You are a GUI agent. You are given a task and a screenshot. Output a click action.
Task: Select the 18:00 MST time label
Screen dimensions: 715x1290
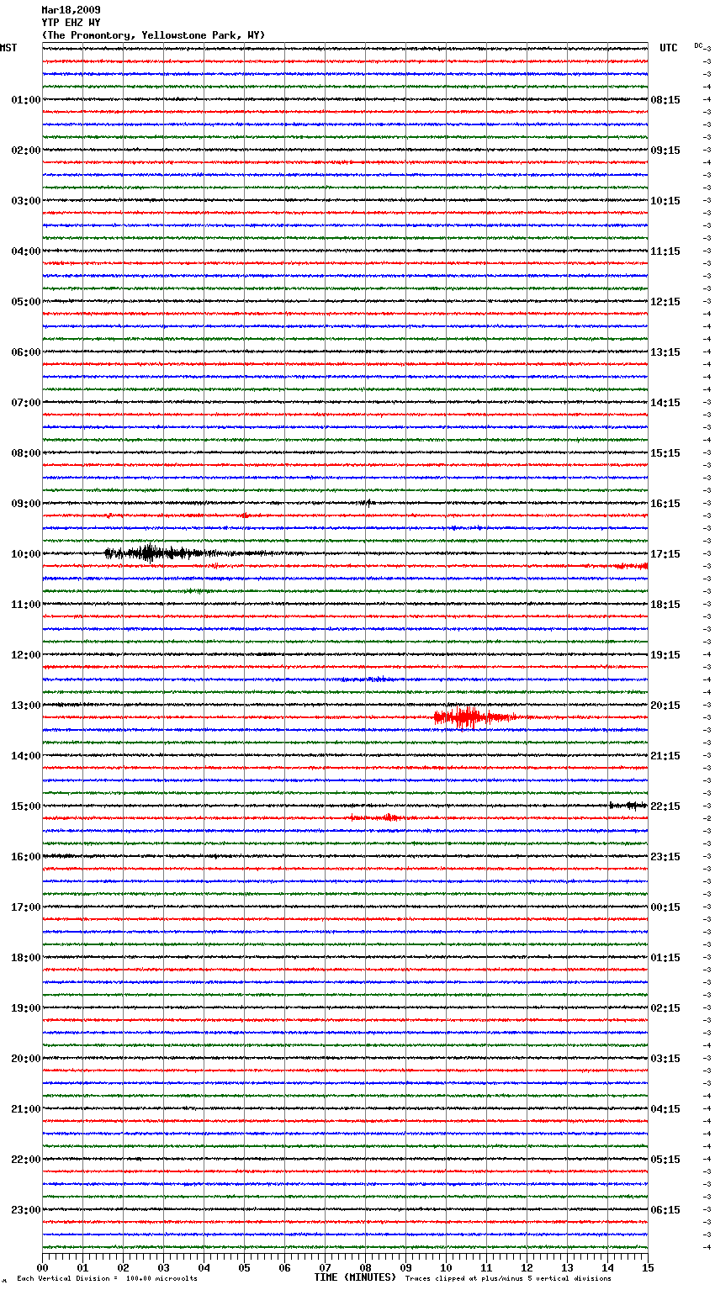point(25,958)
